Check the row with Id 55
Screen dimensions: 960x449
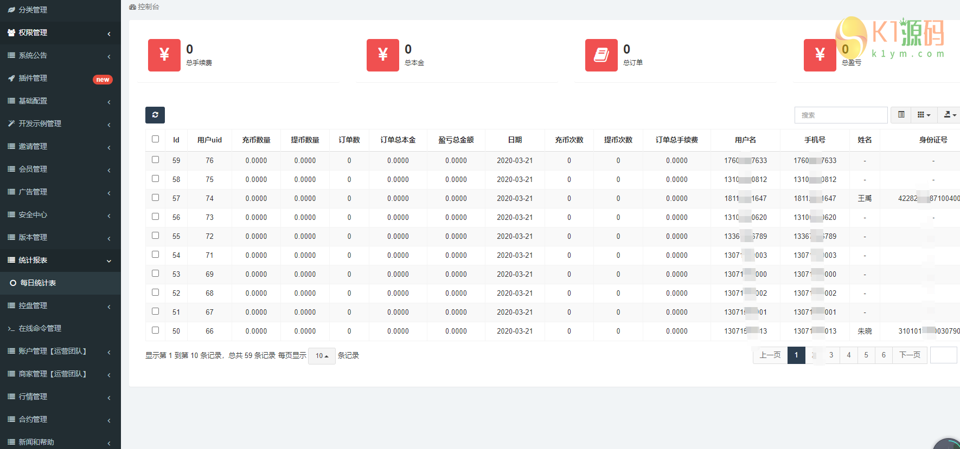point(156,236)
